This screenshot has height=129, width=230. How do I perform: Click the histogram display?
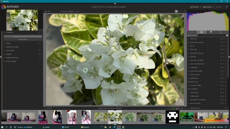pos(208,21)
